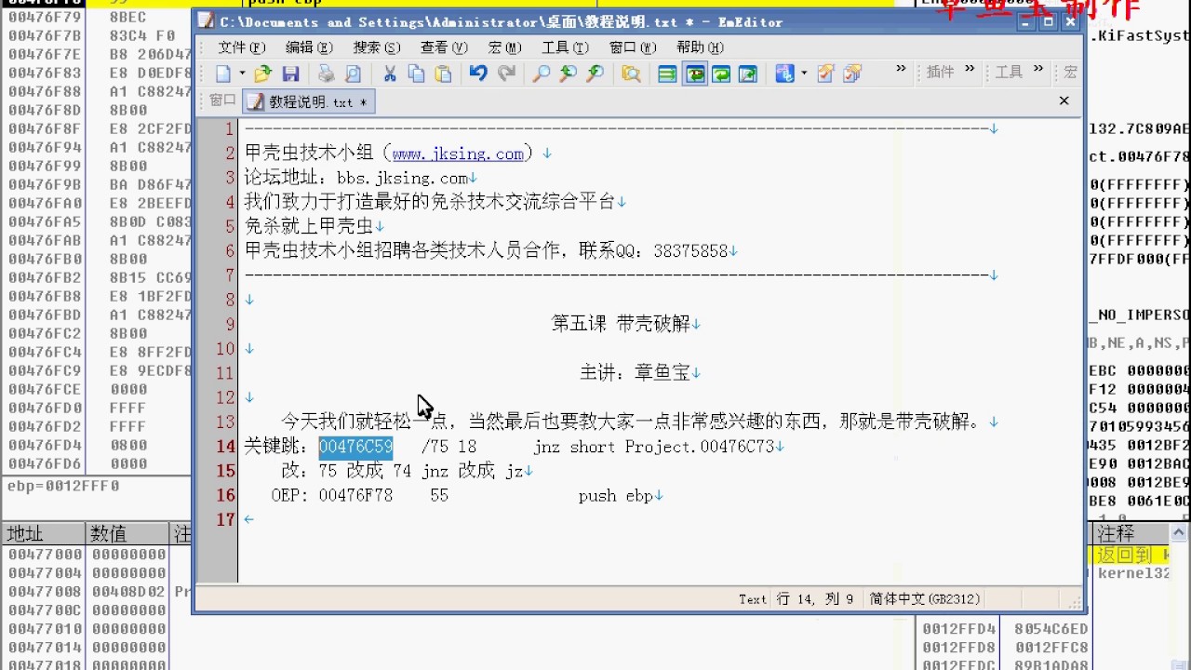Viewport: 1191px width, 670px height.
Task: Click the current configuration properties icon
Action: (826, 74)
